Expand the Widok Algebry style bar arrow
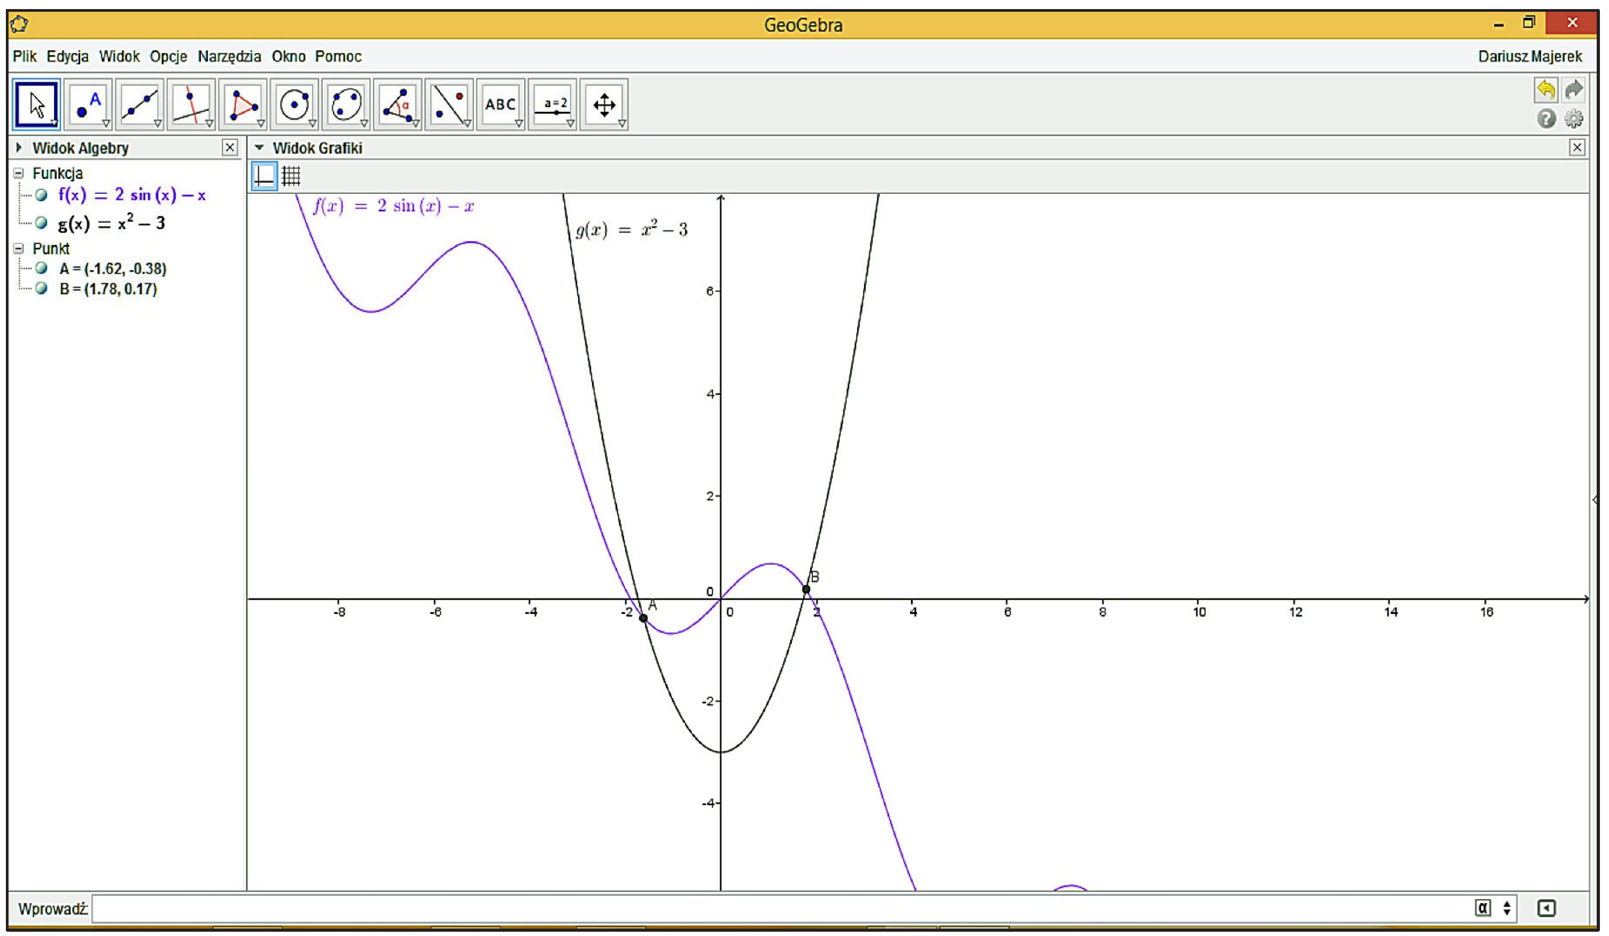 19,147
